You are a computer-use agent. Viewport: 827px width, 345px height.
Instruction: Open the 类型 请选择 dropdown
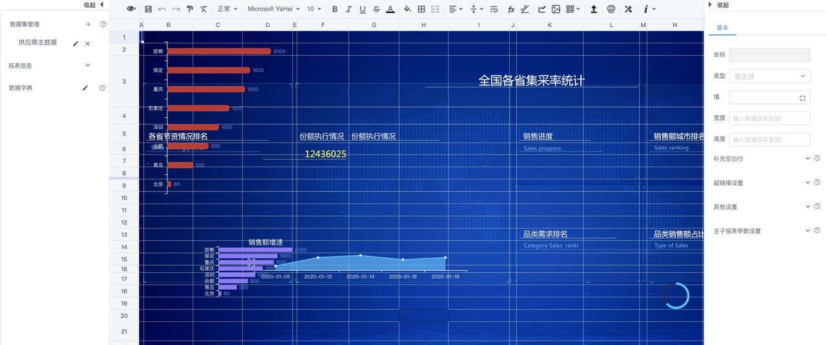[x=769, y=76]
